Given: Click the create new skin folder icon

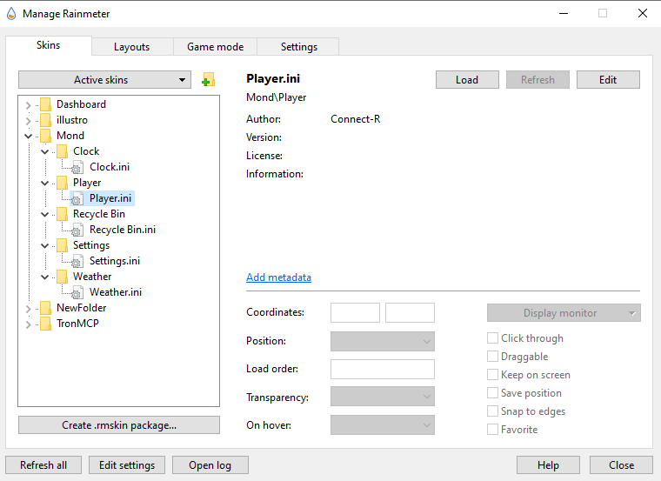Looking at the screenshot, I should click(208, 80).
